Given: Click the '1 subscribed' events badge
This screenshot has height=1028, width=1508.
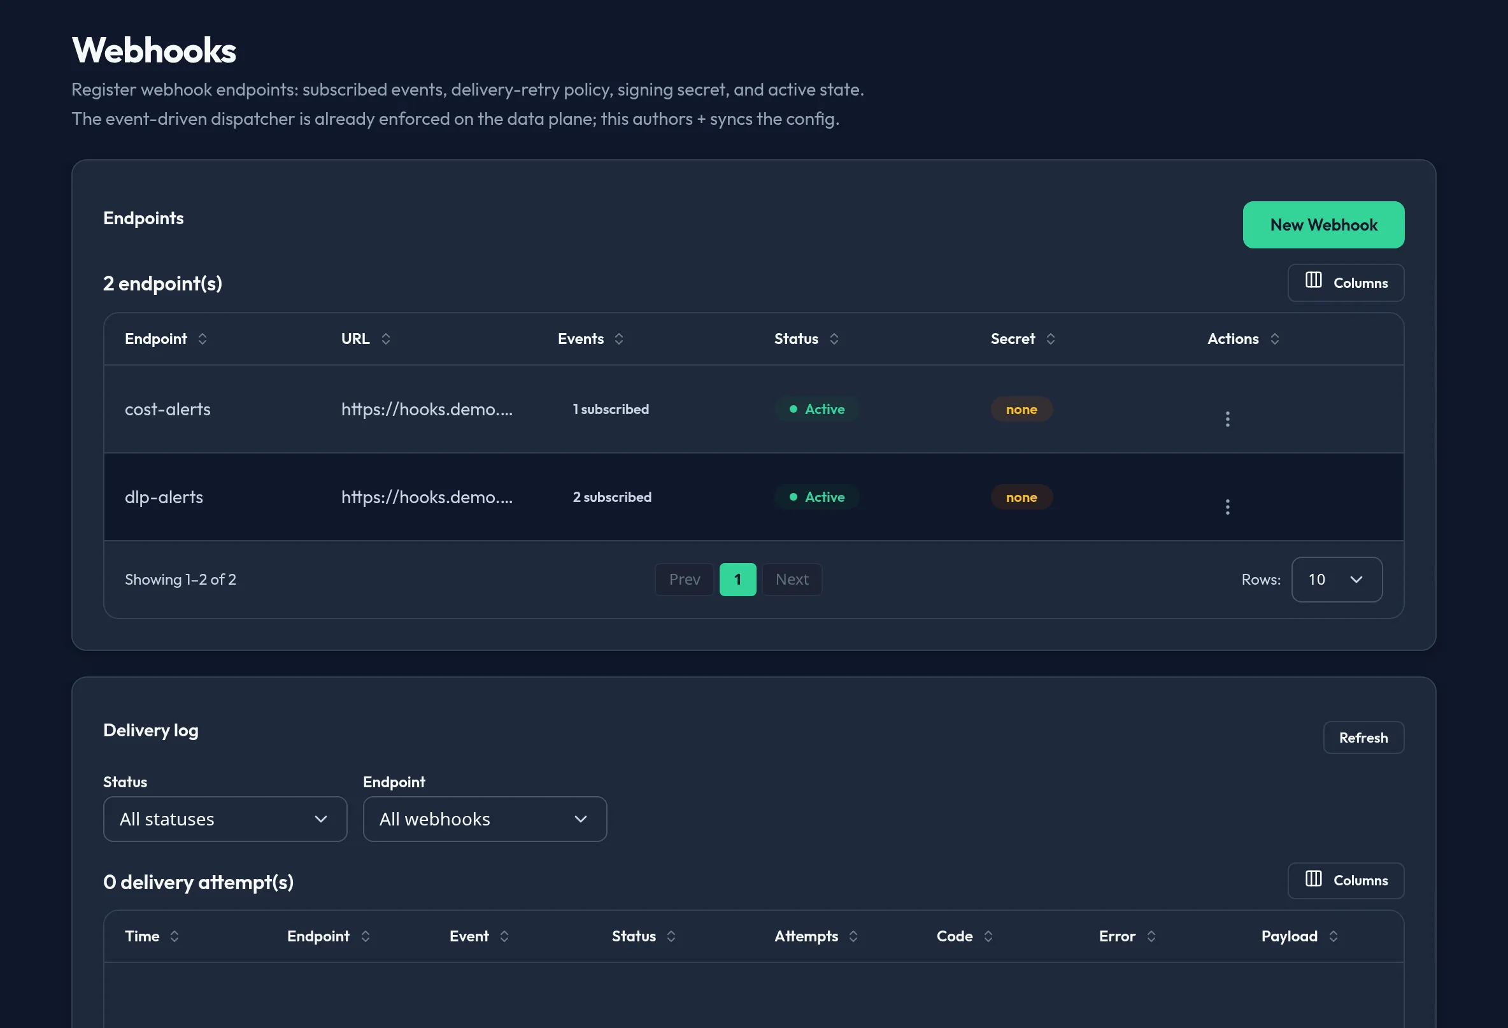Looking at the screenshot, I should click(x=610, y=409).
